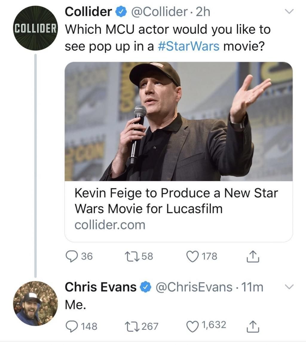View the Kevin Feige article image
This screenshot has height=345, width=306.
(178, 121)
